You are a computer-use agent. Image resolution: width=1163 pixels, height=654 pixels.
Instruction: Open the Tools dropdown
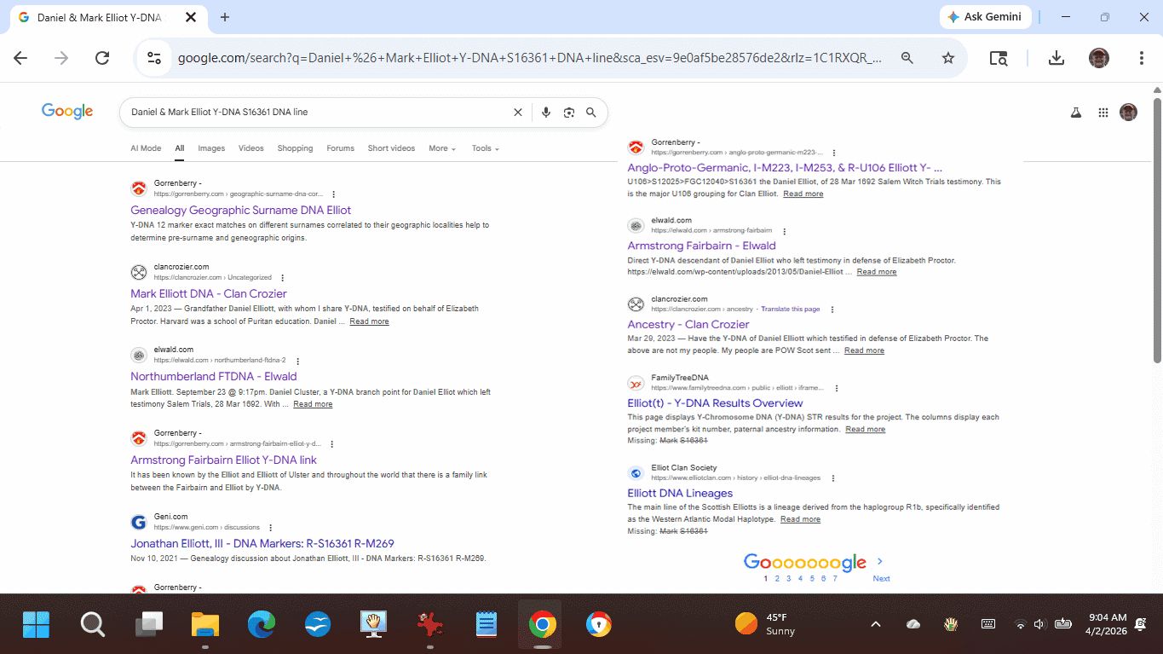pyautogui.click(x=485, y=148)
